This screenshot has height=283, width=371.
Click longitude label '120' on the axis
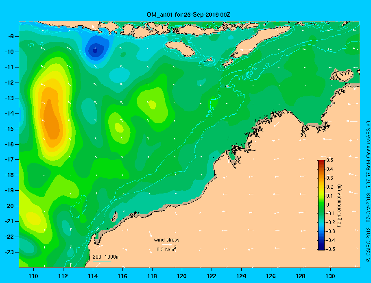point(182,276)
